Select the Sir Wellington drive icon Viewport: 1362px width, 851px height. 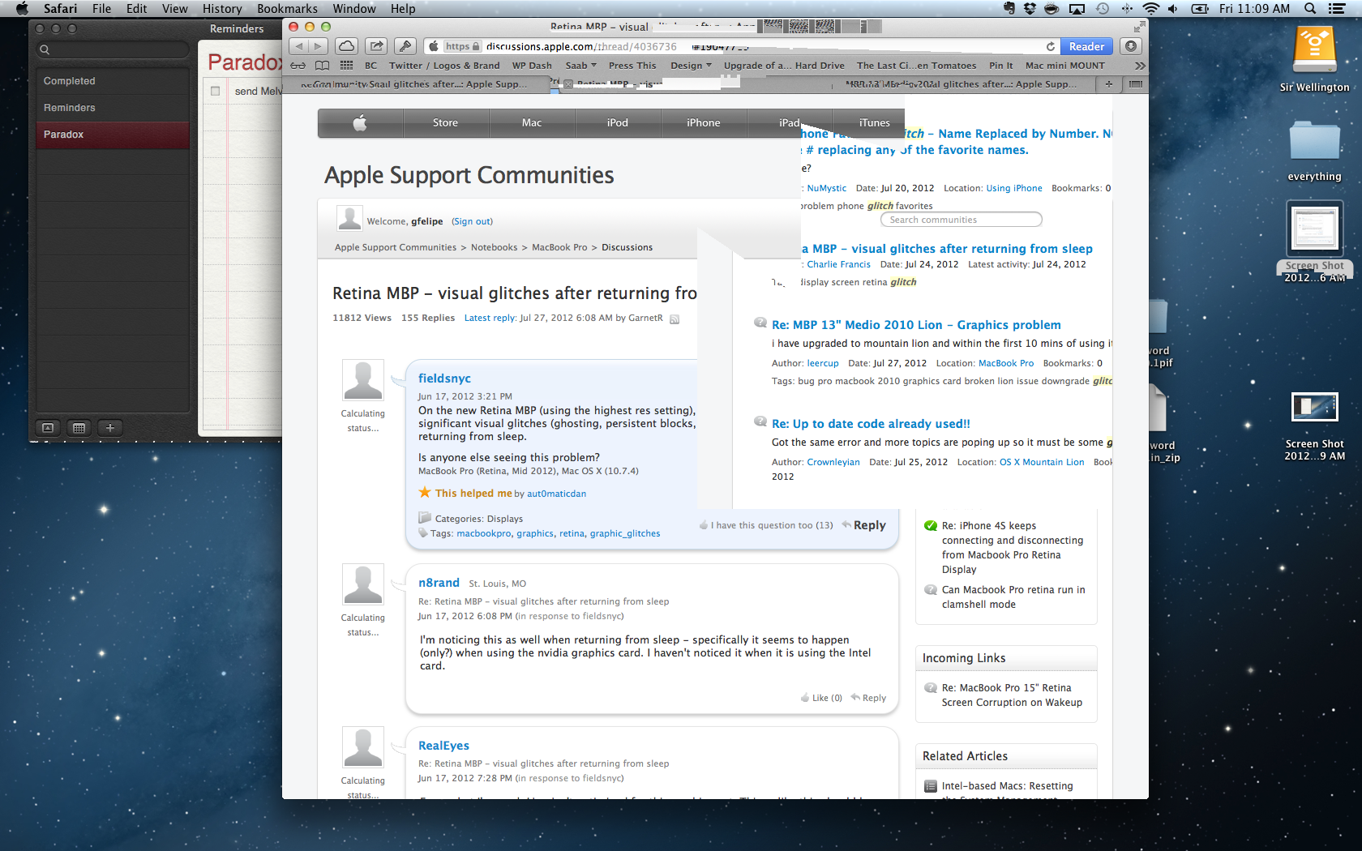click(x=1314, y=60)
